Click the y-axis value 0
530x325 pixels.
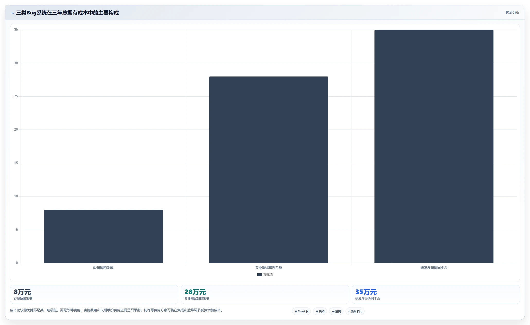pyautogui.click(x=17, y=263)
